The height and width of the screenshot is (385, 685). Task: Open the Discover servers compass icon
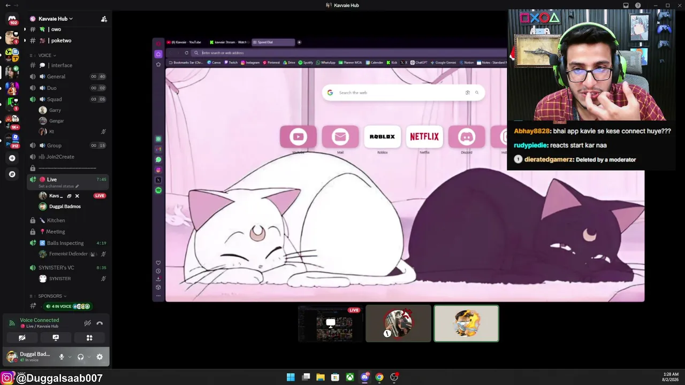[12, 174]
